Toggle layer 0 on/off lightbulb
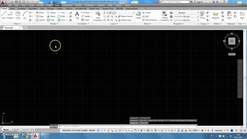 [x=104, y=13]
